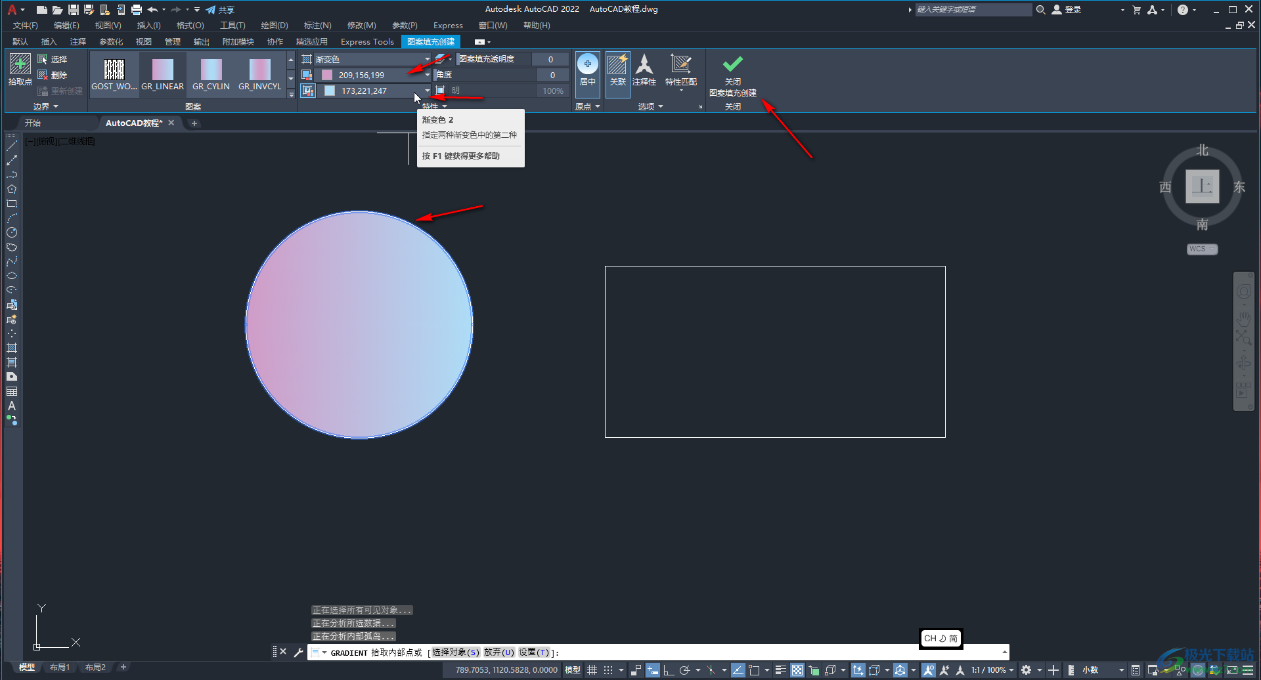Select the Line draw tool
The width and height of the screenshot is (1261, 680).
click(x=12, y=146)
